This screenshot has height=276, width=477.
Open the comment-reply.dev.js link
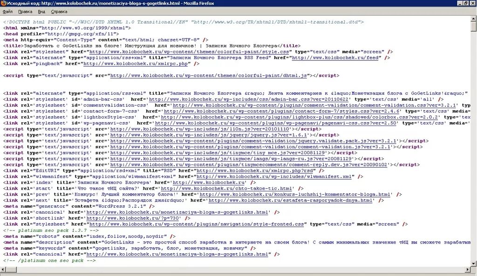tap(249, 164)
